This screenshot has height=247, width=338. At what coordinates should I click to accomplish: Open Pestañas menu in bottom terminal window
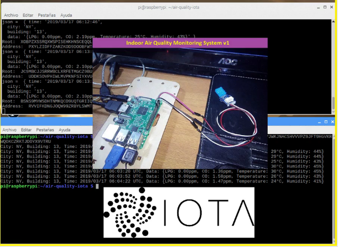pyautogui.click(x=45, y=130)
